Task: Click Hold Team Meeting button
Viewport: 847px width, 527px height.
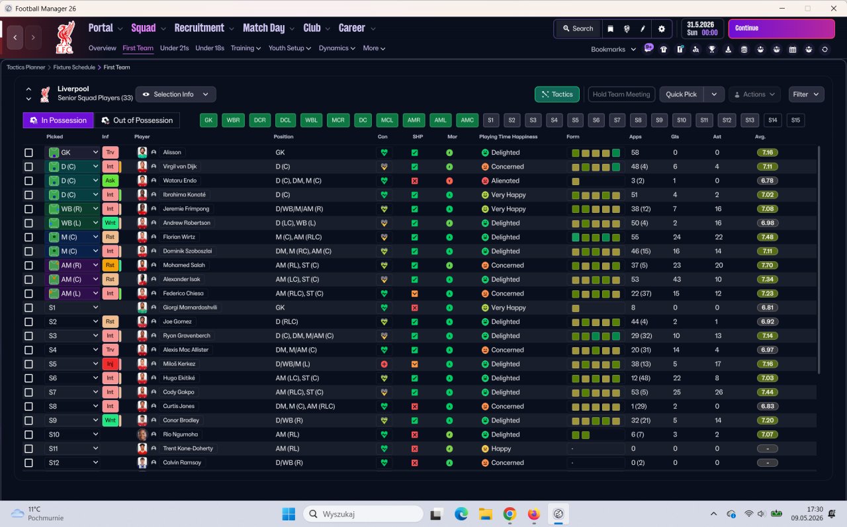Action: 621,95
